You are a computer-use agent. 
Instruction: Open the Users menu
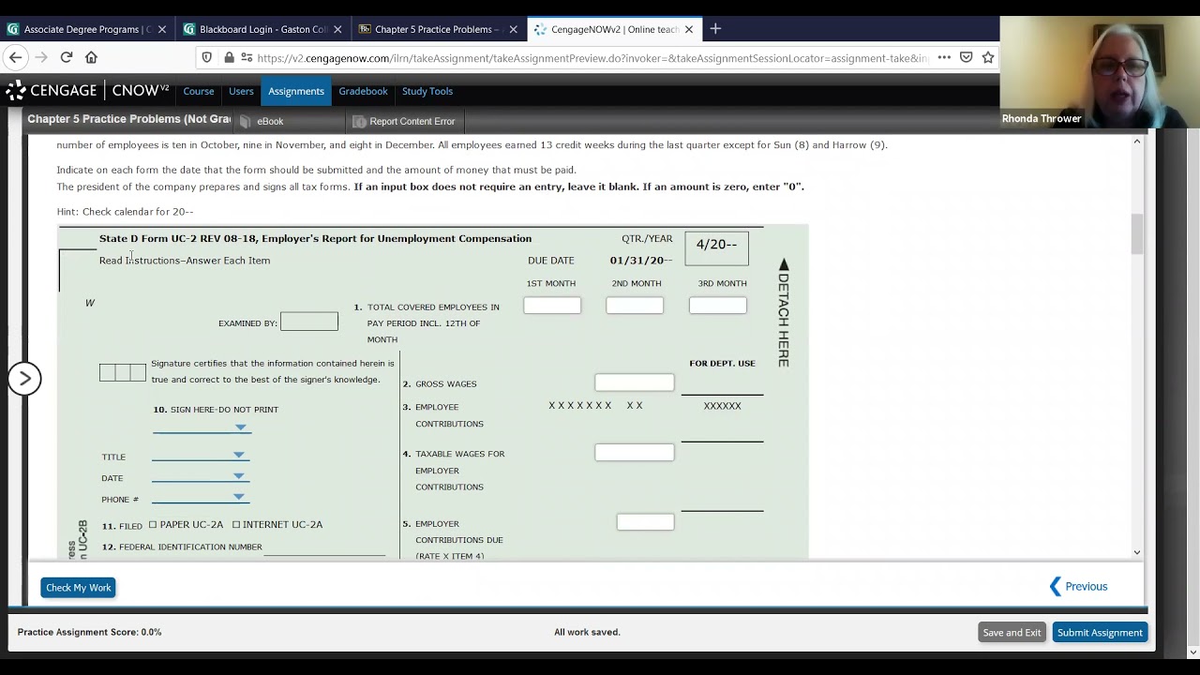click(241, 91)
